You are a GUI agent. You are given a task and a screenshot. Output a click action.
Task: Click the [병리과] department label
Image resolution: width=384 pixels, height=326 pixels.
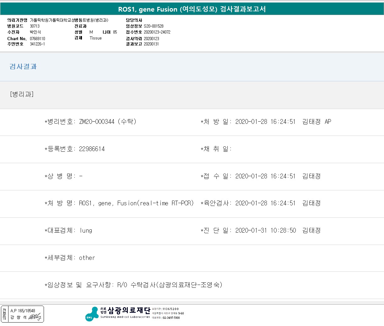[x=22, y=94]
